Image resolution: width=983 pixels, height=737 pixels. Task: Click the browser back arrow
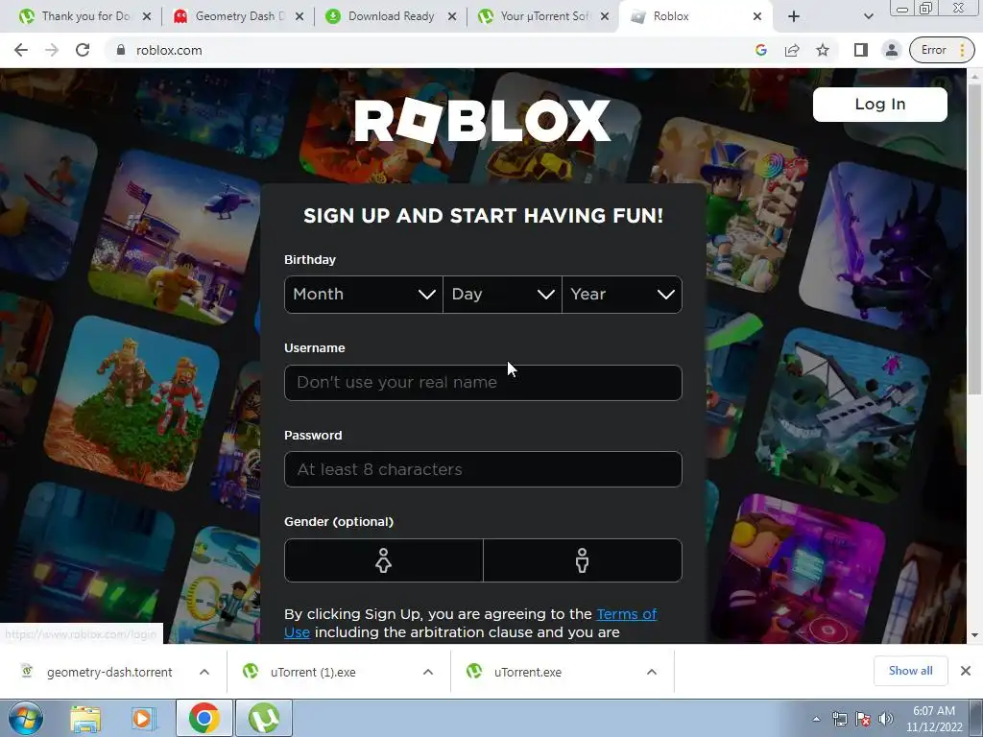tap(21, 50)
